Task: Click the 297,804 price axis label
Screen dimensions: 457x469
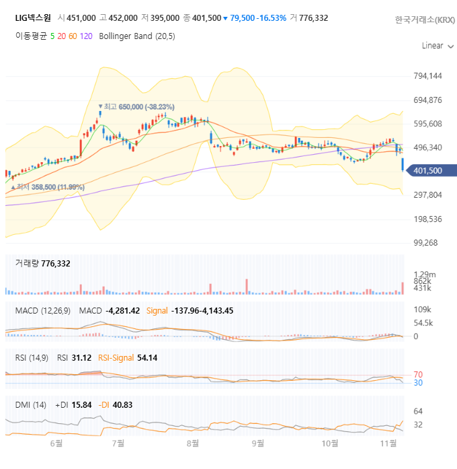Action: (427, 195)
